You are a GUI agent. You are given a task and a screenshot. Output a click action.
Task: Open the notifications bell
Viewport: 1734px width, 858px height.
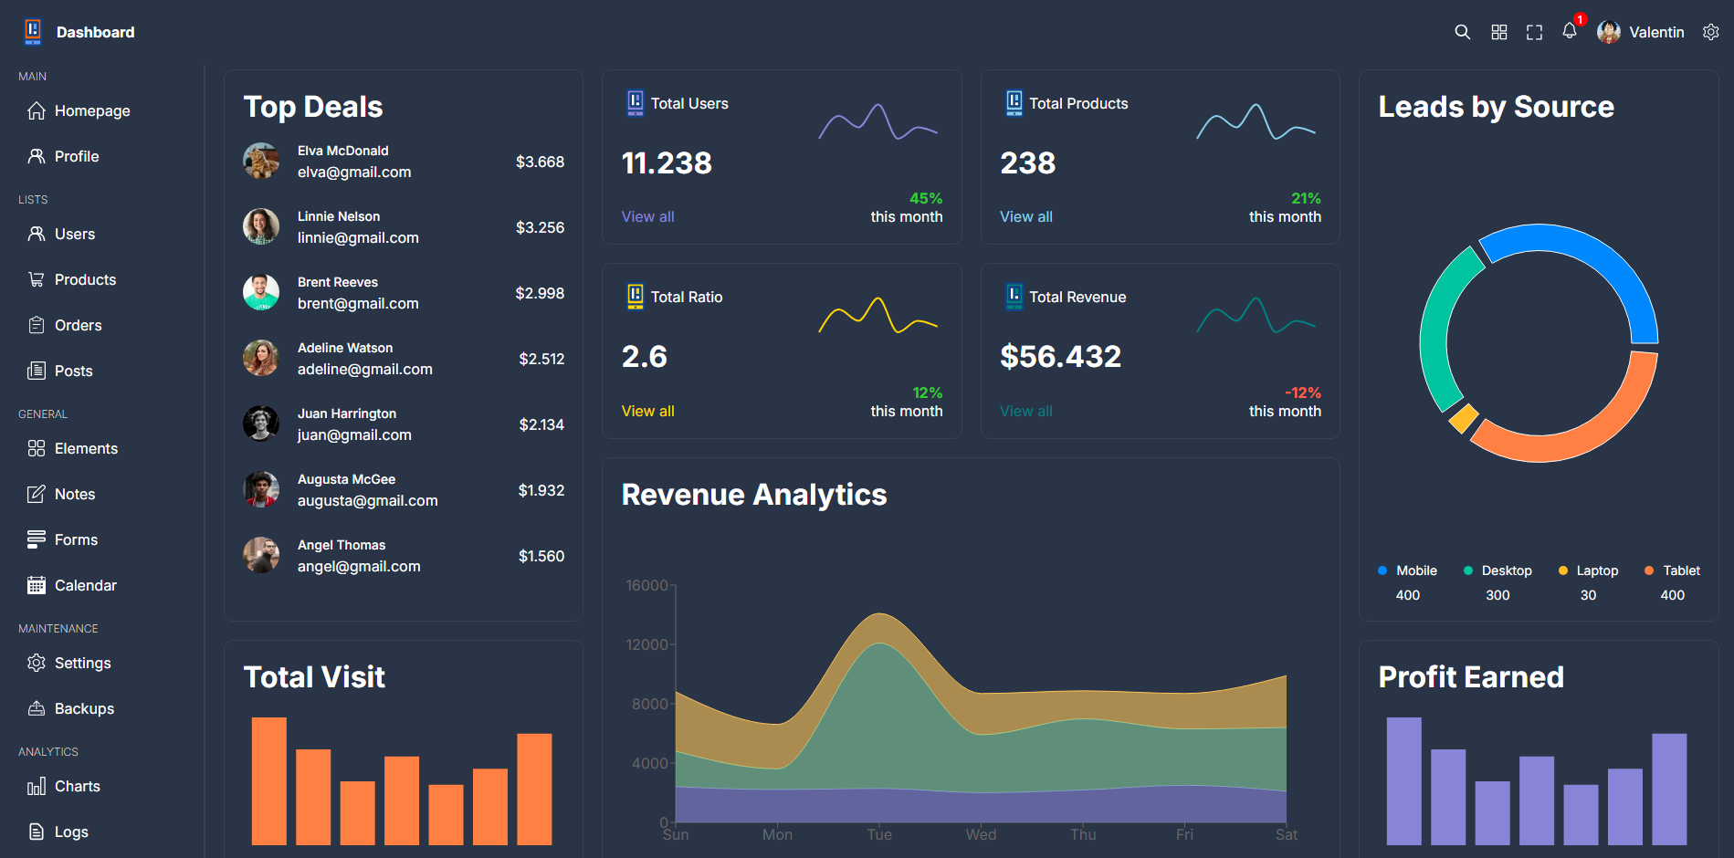point(1570,32)
